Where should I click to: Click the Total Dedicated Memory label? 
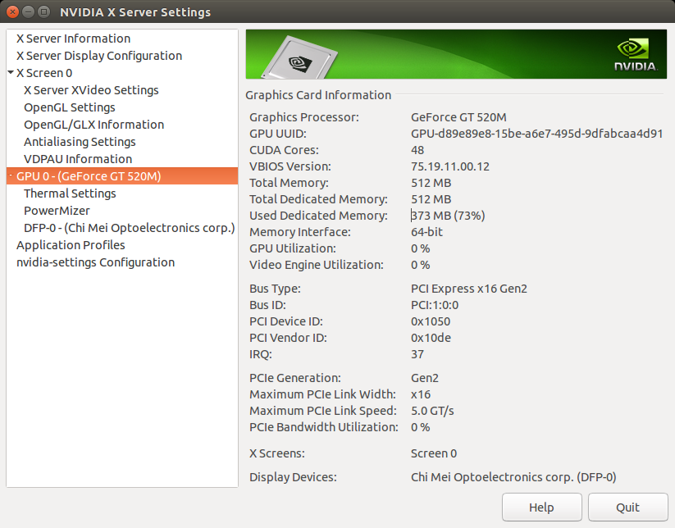click(318, 199)
